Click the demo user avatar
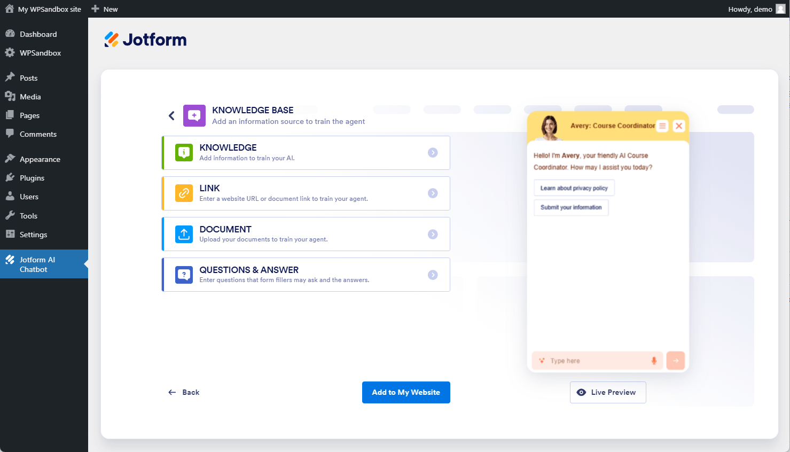 pos(780,9)
